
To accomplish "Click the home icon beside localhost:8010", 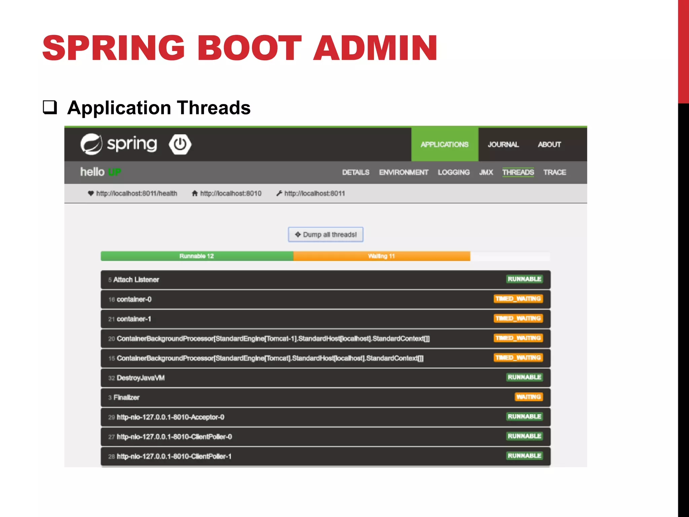I will (x=194, y=194).
